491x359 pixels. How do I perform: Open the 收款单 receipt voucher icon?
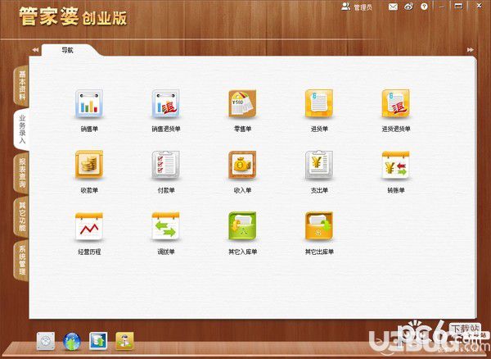coord(88,166)
